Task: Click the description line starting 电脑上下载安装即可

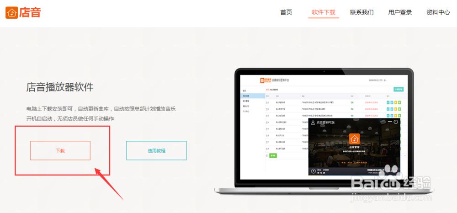Action: coord(101,109)
